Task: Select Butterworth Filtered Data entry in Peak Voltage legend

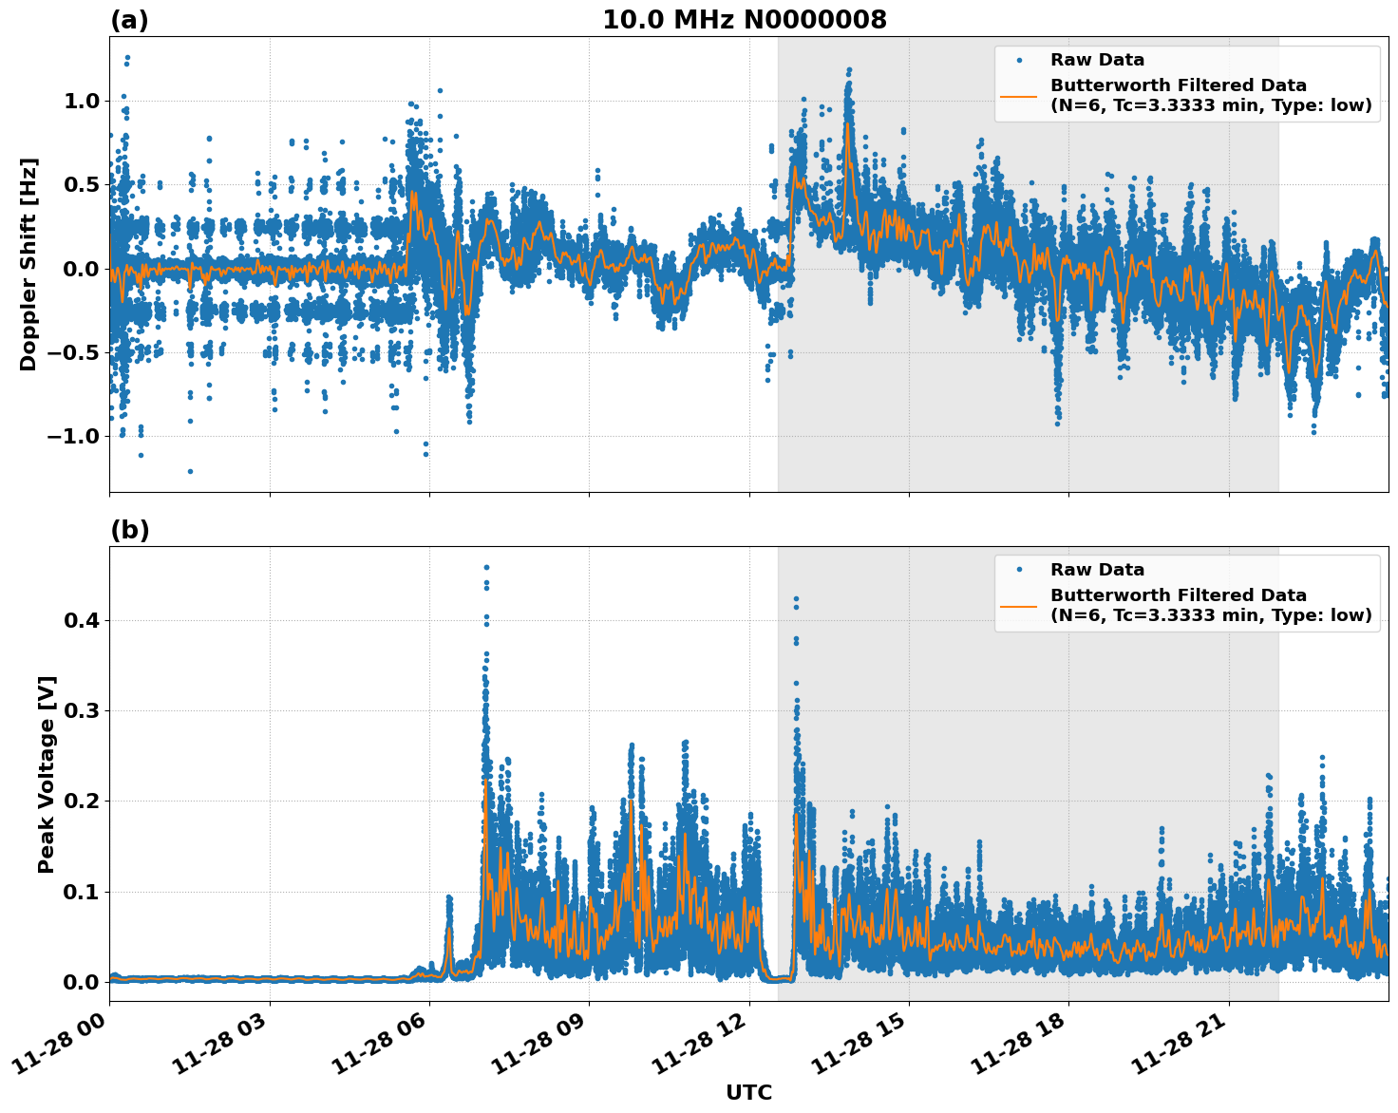Action: [1211, 606]
